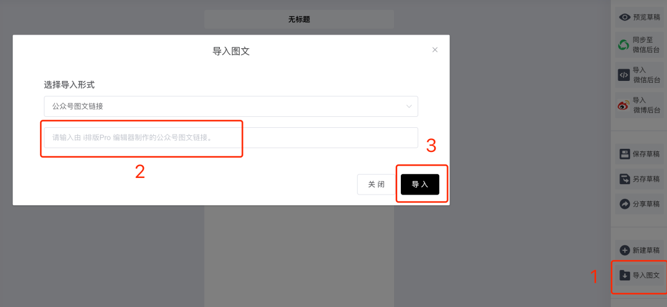
Task: Click the plus icon for 新建草稿
Action: pos(624,250)
